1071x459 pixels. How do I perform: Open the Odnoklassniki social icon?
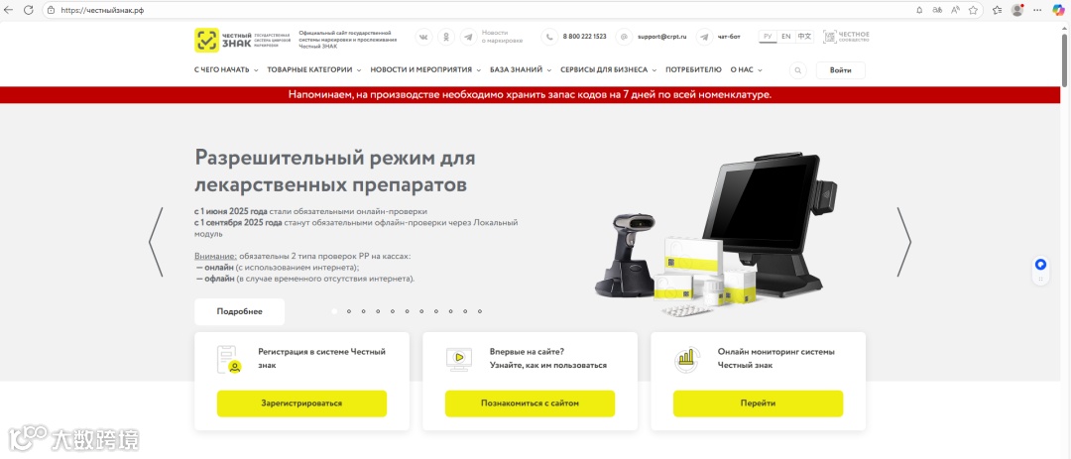point(446,37)
